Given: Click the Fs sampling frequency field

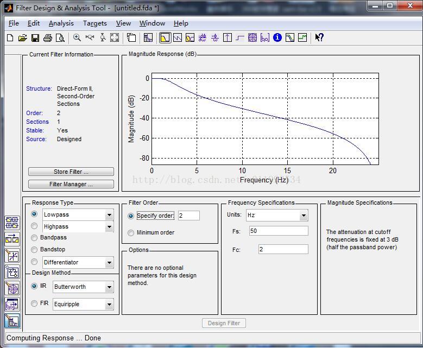Looking at the screenshot, I should (279, 231).
